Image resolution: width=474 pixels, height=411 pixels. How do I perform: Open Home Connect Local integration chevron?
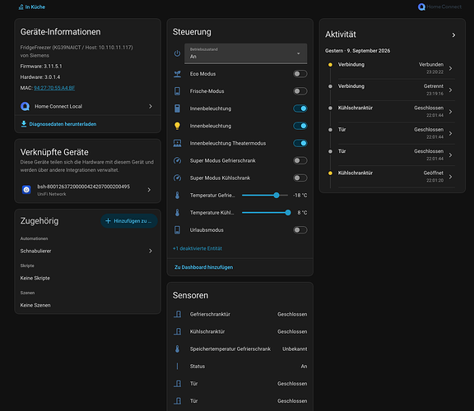click(x=151, y=106)
